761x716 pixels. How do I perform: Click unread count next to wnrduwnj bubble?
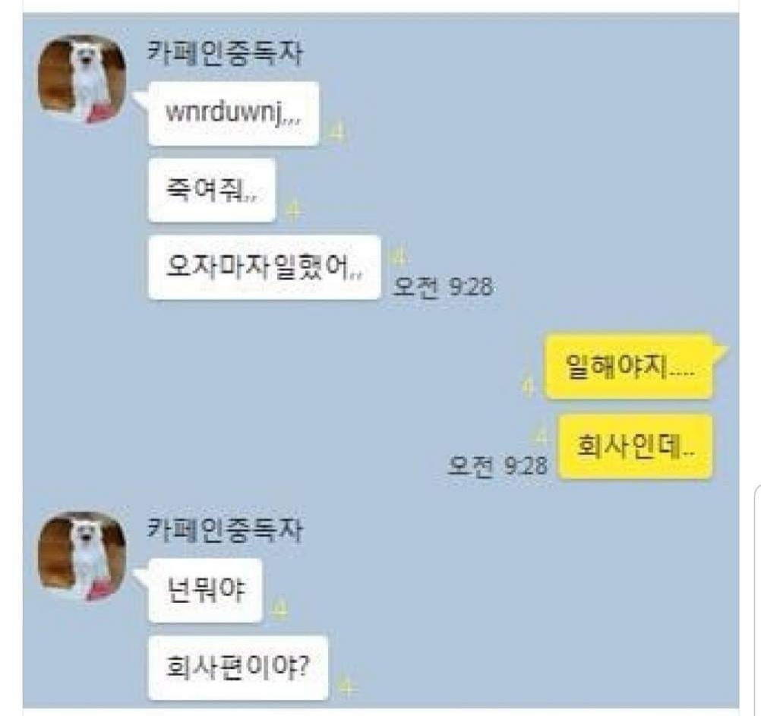pyautogui.click(x=338, y=131)
